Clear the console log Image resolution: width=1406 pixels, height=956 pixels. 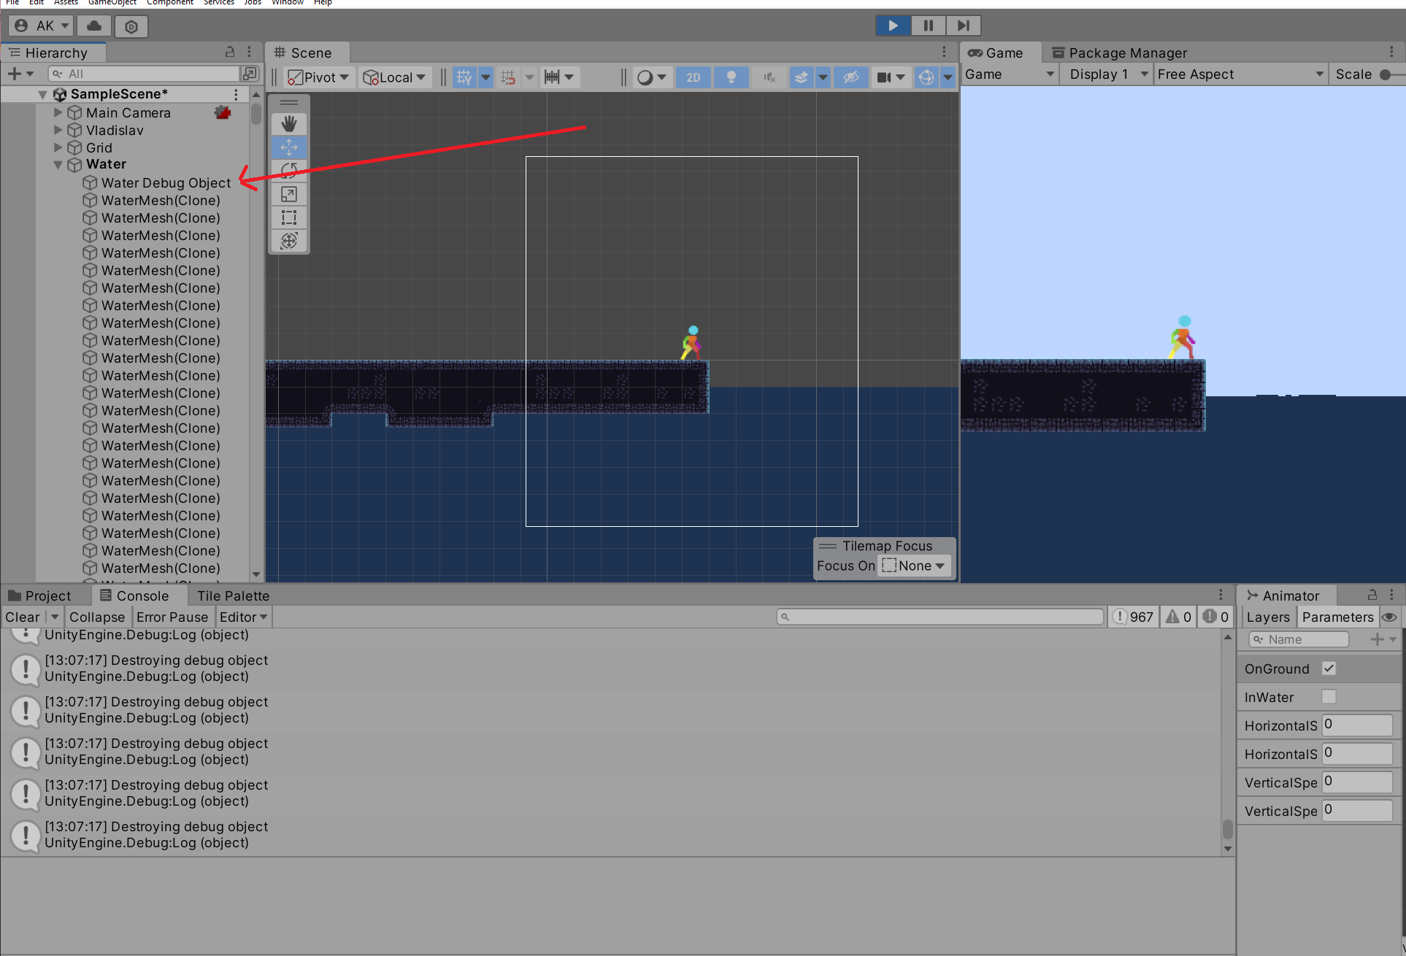pos(23,617)
